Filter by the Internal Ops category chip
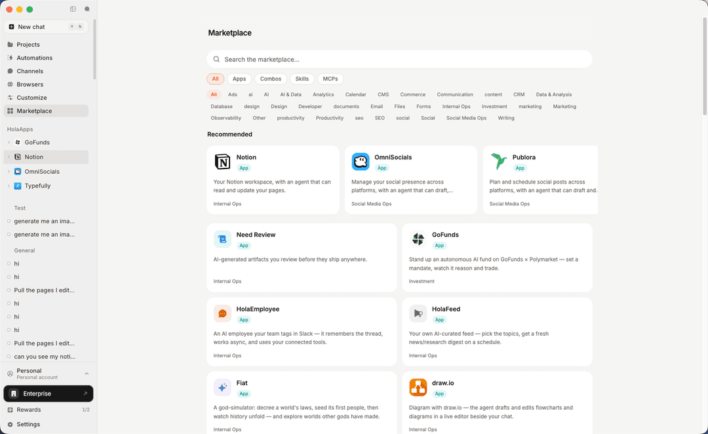Image resolution: width=708 pixels, height=434 pixels. click(x=456, y=107)
